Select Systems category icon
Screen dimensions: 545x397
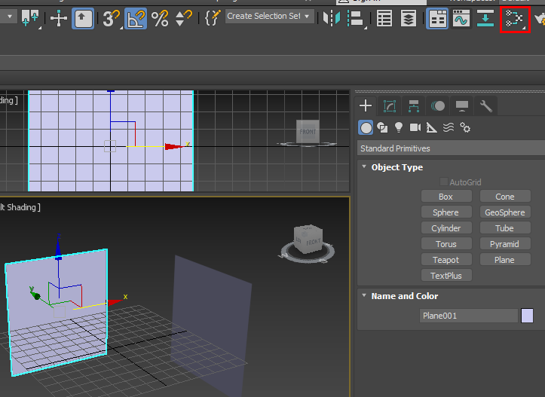[x=465, y=128]
